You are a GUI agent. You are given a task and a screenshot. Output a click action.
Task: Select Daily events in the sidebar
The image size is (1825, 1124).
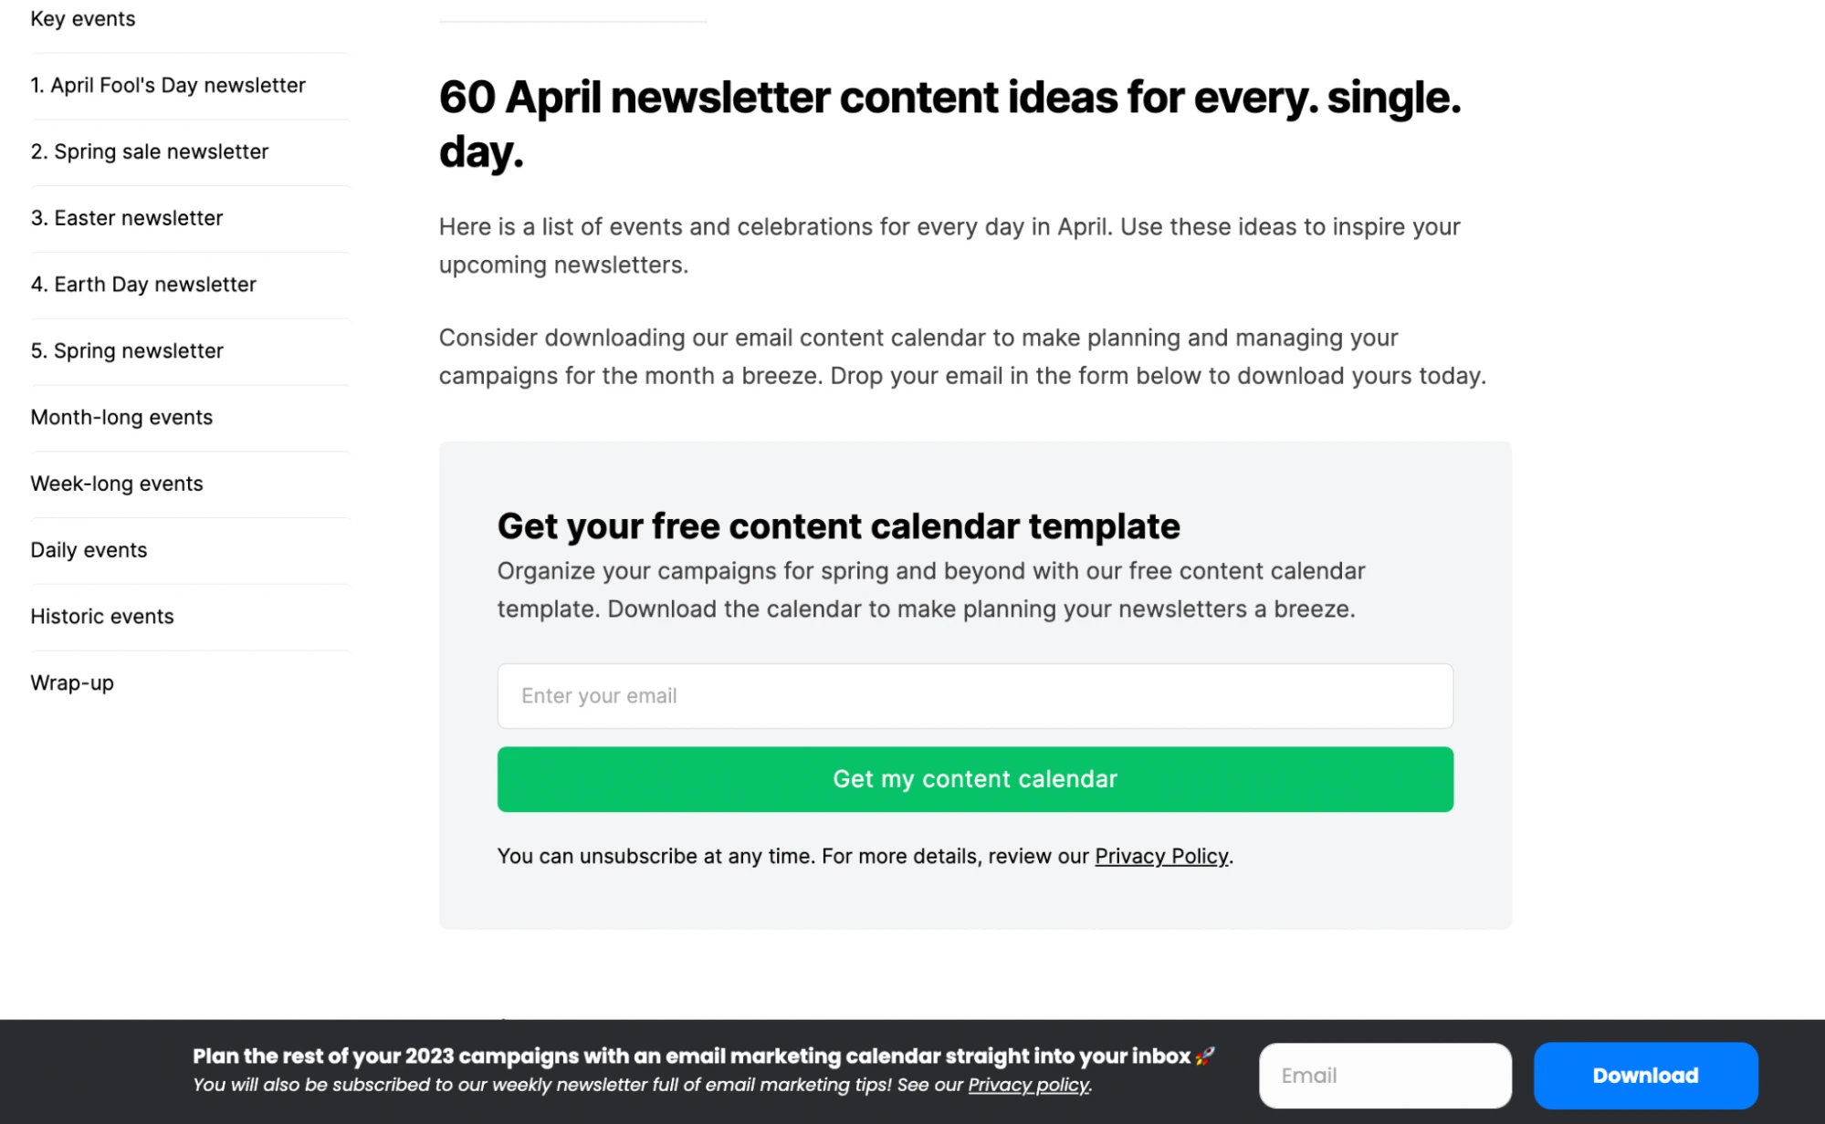89,551
